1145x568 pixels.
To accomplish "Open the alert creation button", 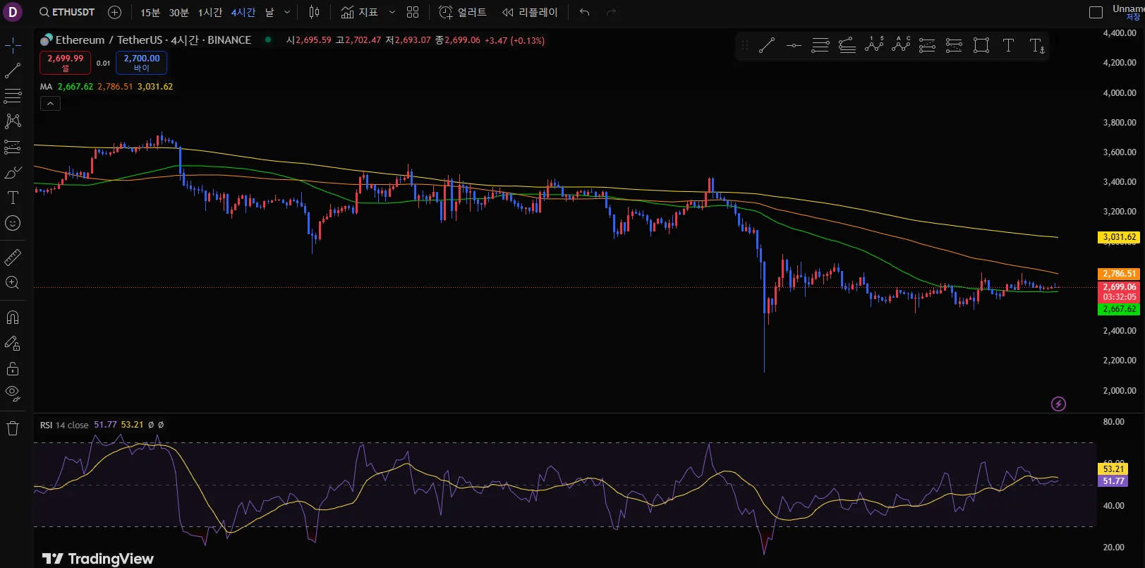I will (463, 12).
